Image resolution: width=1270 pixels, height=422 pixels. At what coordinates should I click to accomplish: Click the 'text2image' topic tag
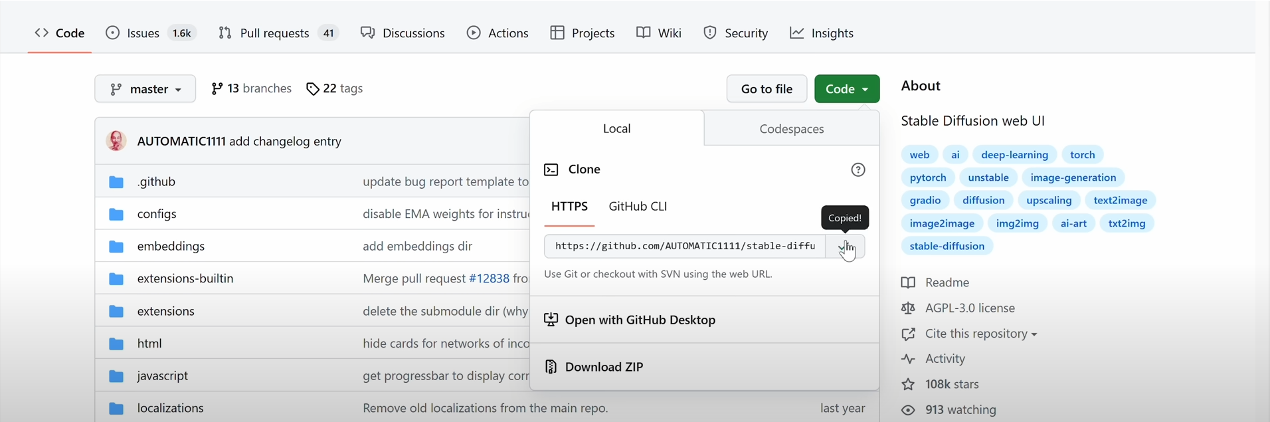(1121, 200)
